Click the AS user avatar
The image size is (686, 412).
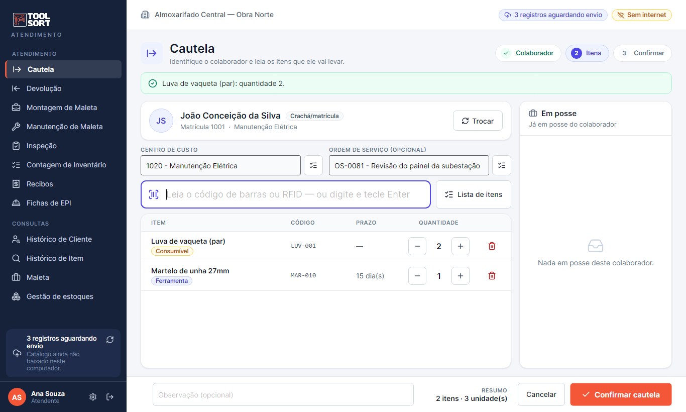pos(17,397)
